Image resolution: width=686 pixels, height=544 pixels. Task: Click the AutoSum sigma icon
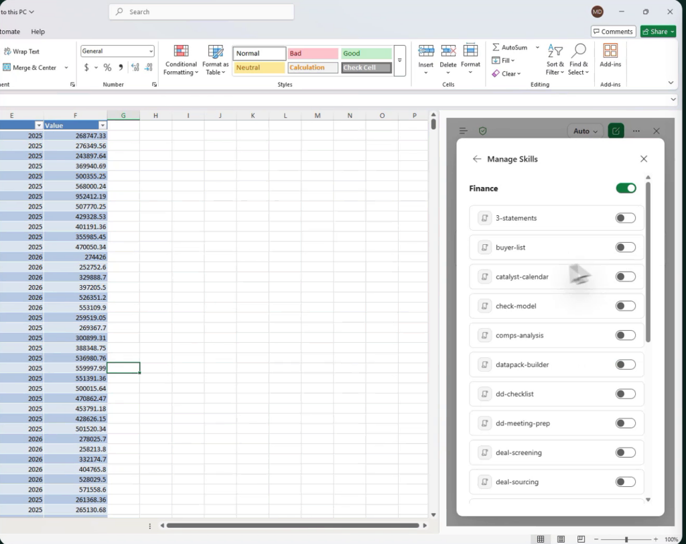tap(496, 48)
